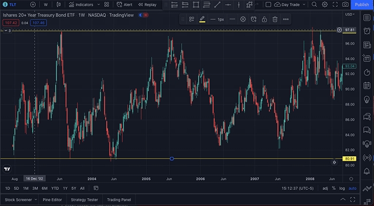Viewport: 374px width, 206px height.
Task: Open the go-to-date calendar icon
Action: pos(96,188)
